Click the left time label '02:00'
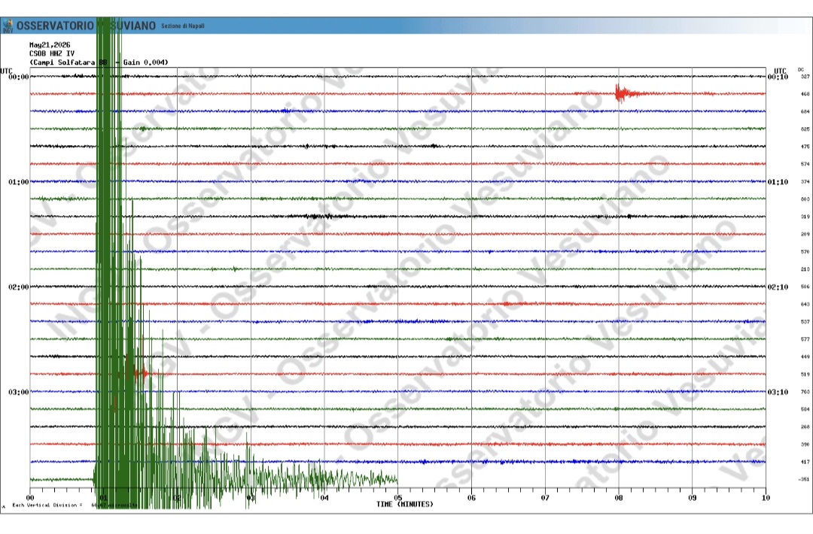Image resolution: width=813 pixels, height=534 pixels. [x=19, y=287]
